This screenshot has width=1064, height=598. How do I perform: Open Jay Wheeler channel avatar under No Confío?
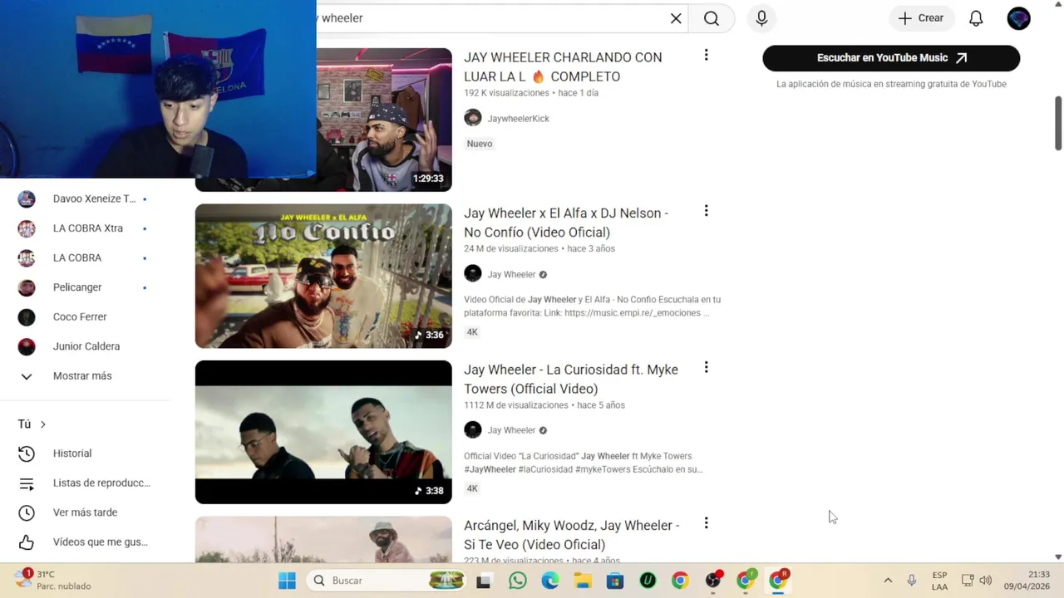click(x=473, y=274)
